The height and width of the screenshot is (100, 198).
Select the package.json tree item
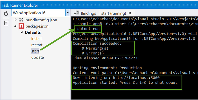tap(37, 26)
